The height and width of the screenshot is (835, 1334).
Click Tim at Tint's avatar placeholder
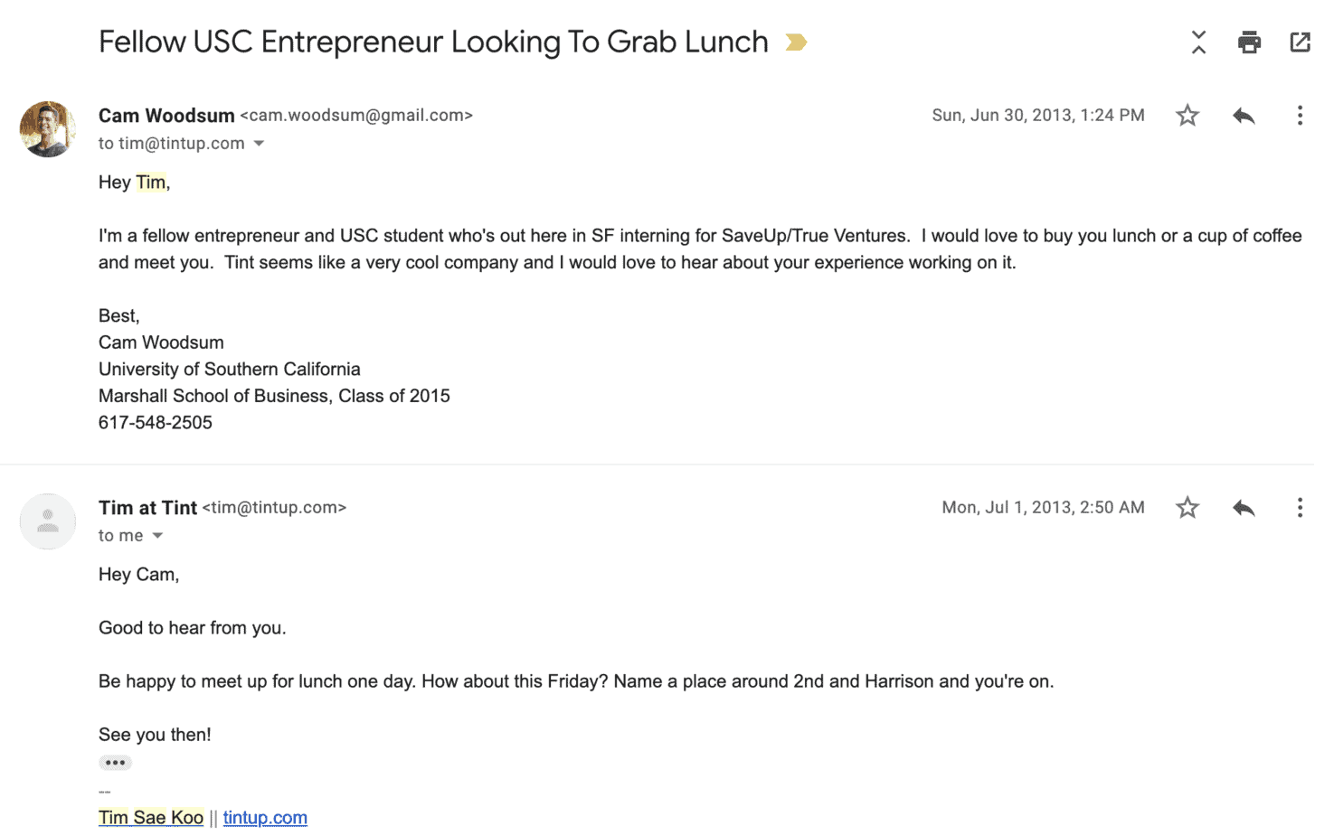47,521
